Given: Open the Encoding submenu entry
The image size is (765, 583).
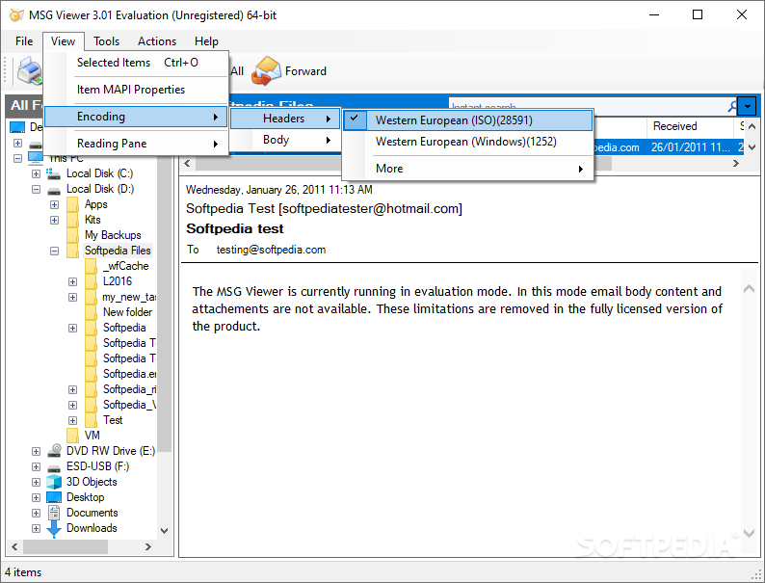Looking at the screenshot, I should pos(136,117).
